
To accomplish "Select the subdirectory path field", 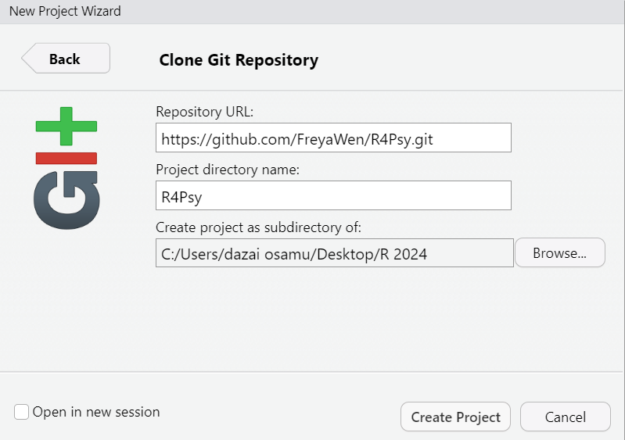I will pyautogui.click(x=334, y=254).
